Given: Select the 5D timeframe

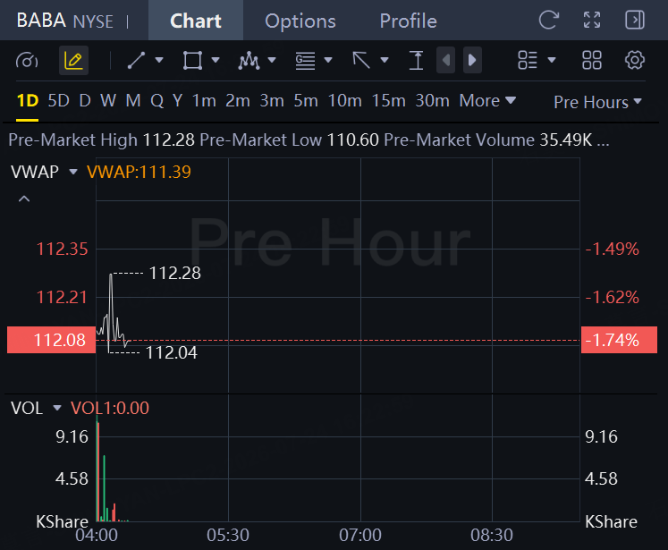Looking at the screenshot, I should pyautogui.click(x=58, y=101).
